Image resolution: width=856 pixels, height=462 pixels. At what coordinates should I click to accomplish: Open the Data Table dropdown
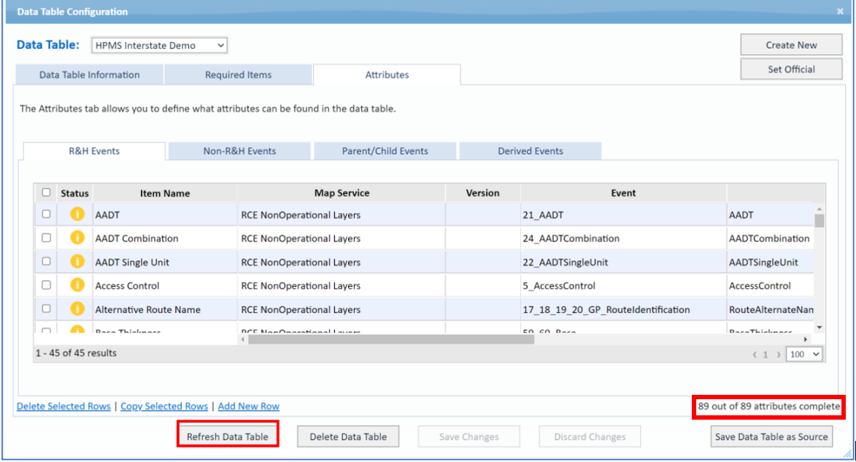click(x=159, y=45)
